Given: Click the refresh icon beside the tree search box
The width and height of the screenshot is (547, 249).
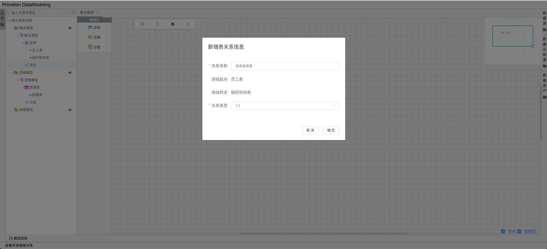Looking at the screenshot, I should pos(73,13).
